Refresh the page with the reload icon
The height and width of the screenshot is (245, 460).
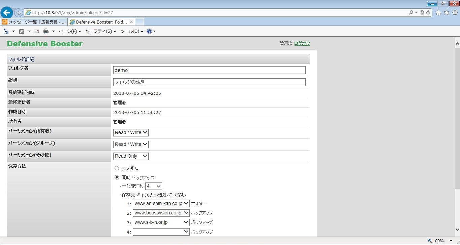428,13
